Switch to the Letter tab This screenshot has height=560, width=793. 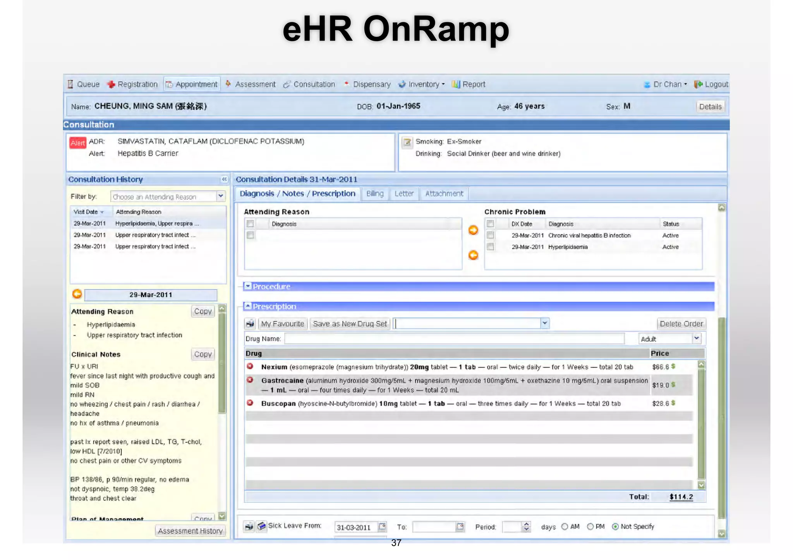[x=404, y=194]
